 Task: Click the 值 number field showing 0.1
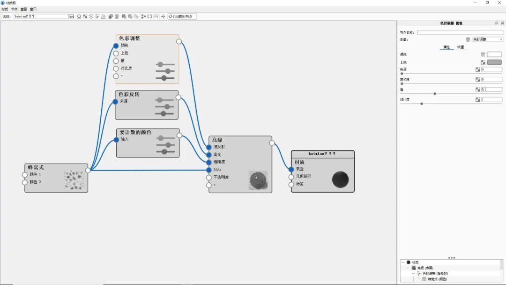coord(491,90)
